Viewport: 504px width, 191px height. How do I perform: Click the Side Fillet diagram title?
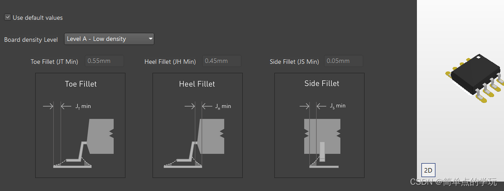coord(322,84)
